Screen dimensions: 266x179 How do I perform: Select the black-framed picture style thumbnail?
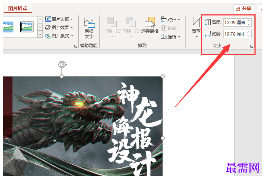coord(27,27)
